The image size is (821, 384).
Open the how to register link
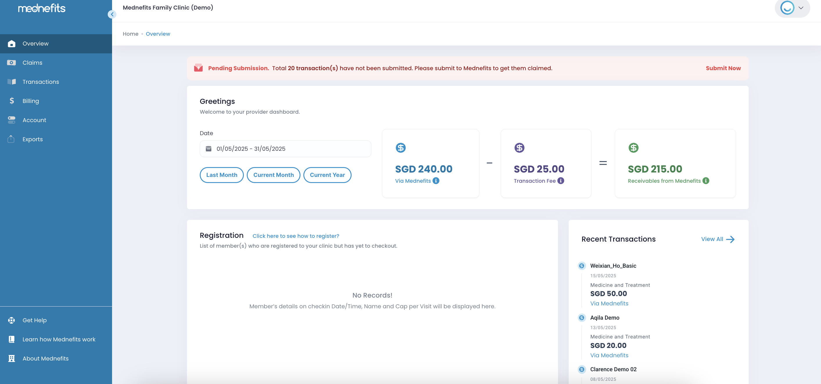[x=296, y=236]
